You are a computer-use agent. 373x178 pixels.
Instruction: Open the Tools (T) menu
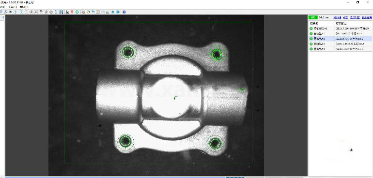pos(13,7)
